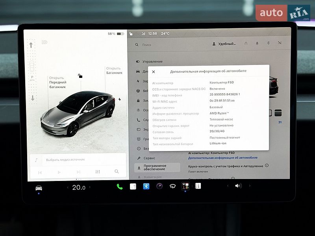Increase cabin temperature with right arrow
This screenshot has width=315, height=236.
pyautogui.click(x=90, y=187)
